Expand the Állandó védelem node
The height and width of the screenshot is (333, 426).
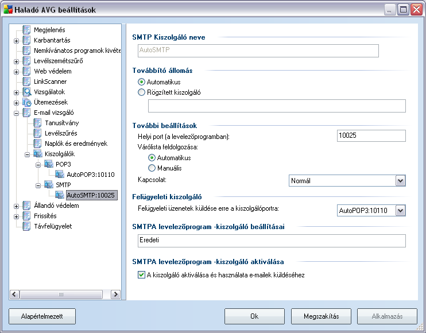[16, 206]
